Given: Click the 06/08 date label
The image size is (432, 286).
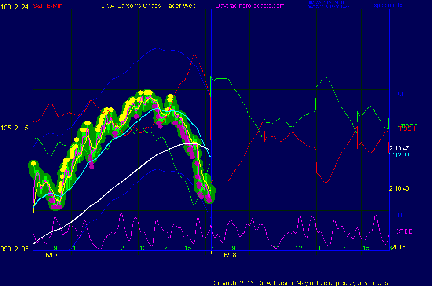Looking at the screenshot, I should tap(228, 255).
